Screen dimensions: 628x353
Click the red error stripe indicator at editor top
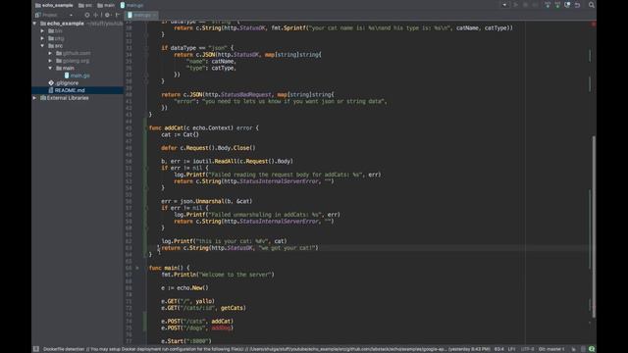pyautogui.click(x=593, y=24)
